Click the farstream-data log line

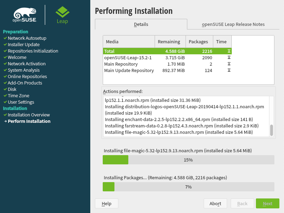click(182, 126)
